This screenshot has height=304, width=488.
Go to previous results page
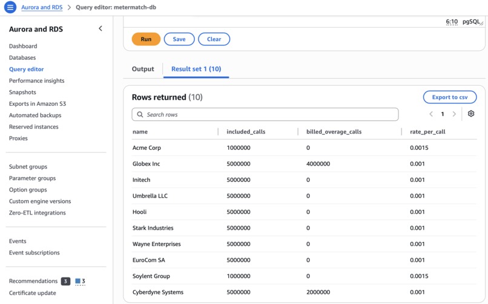click(x=431, y=114)
